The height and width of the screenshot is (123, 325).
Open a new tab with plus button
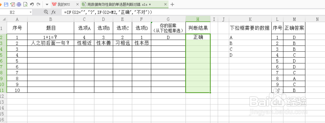point(172,4)
